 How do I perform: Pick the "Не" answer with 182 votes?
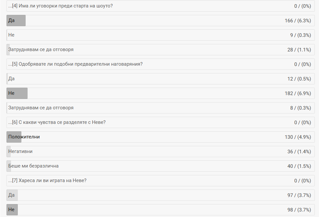pos(11,93)
